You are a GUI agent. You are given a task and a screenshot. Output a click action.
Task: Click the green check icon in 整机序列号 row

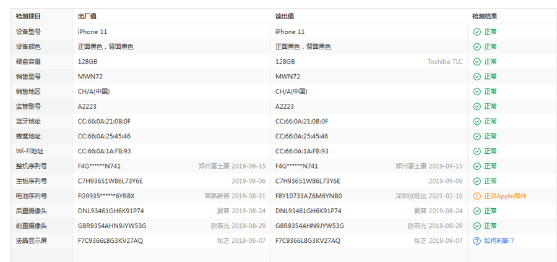pos(477,166)
